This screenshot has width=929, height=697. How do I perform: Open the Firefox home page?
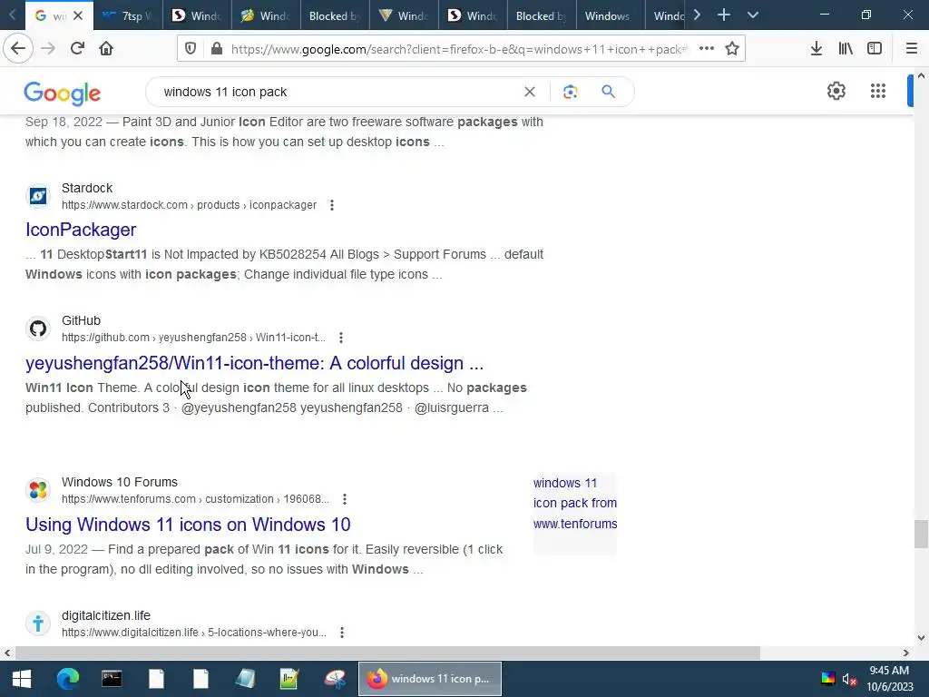coord(106,48)
